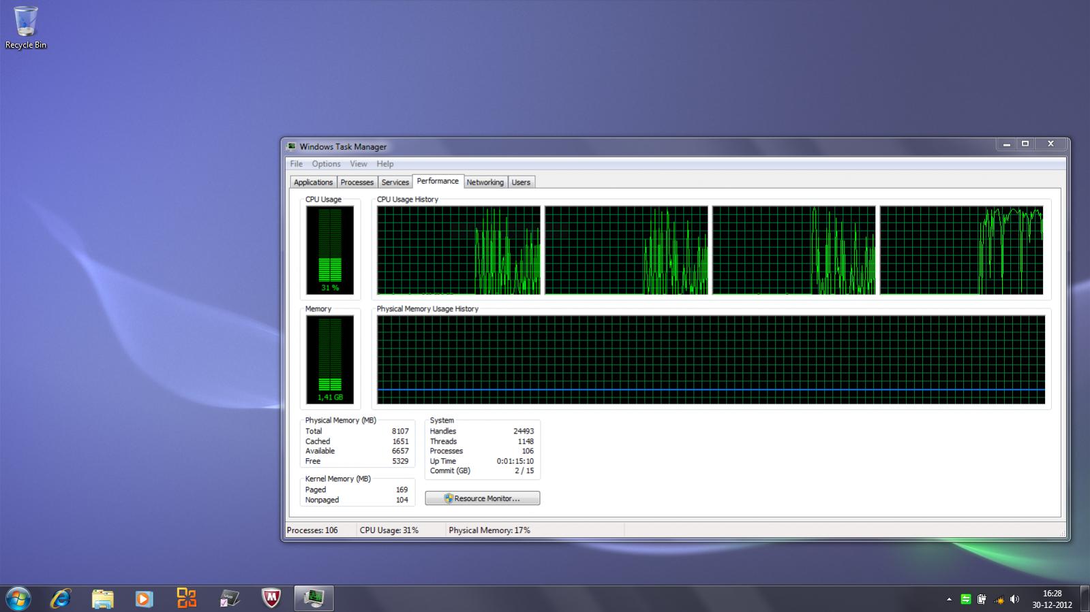Click the Physical Memory Usage History graph
The width and height of the screenshot is (1090, 612).
(711, 359)
